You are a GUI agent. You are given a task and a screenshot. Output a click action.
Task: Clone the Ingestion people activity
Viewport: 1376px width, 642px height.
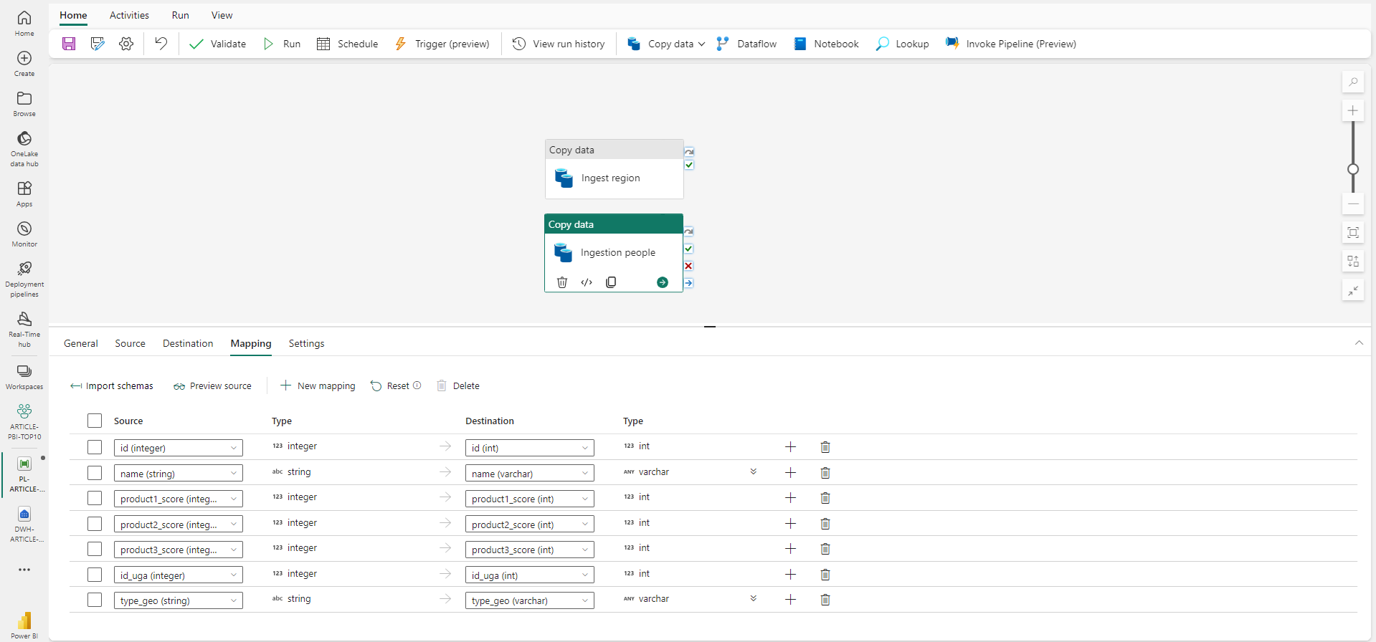point(611,282)
